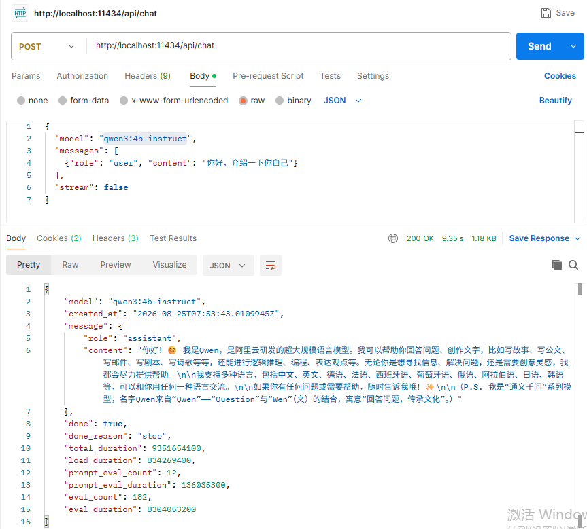Click the created_at timestamp value in response

point(206,314)
